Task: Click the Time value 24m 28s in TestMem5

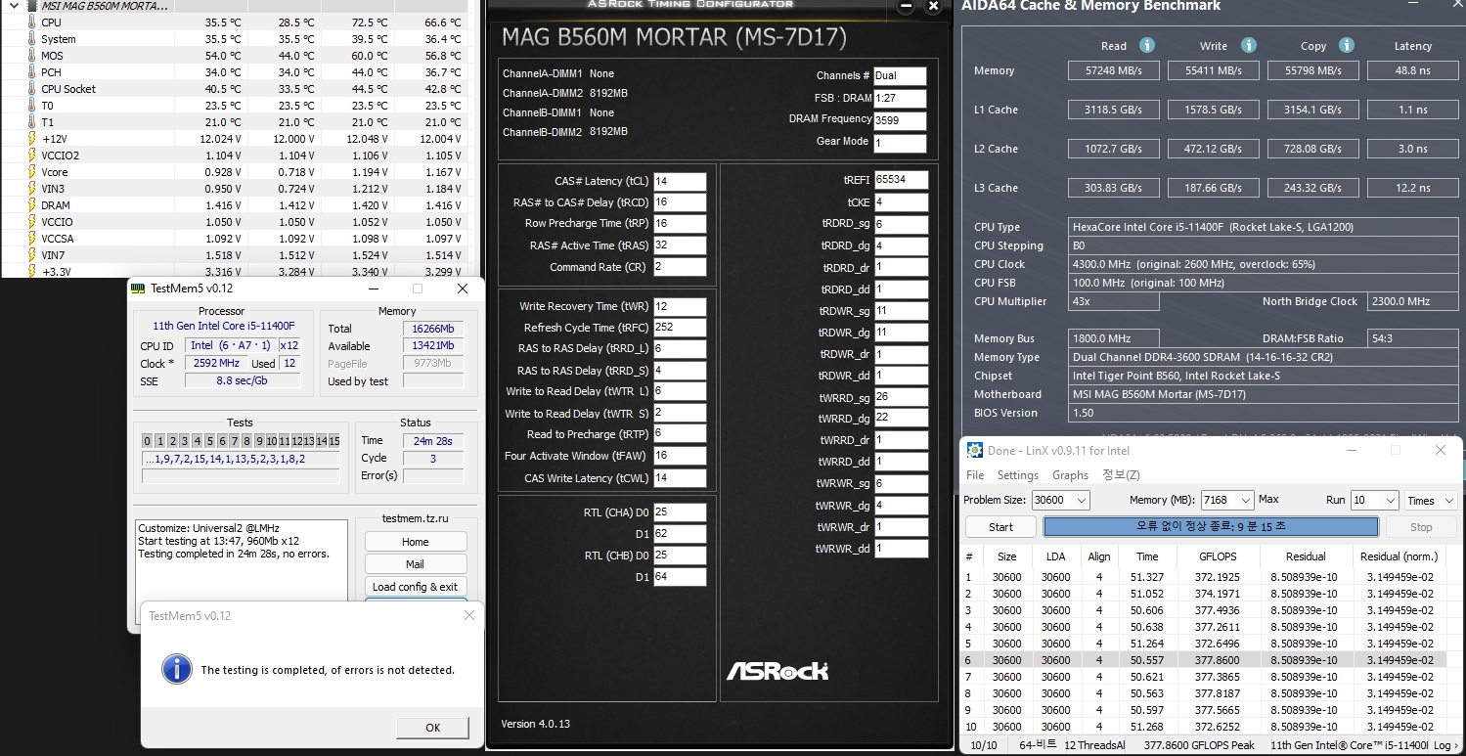Action: click(x=432, y=440)
